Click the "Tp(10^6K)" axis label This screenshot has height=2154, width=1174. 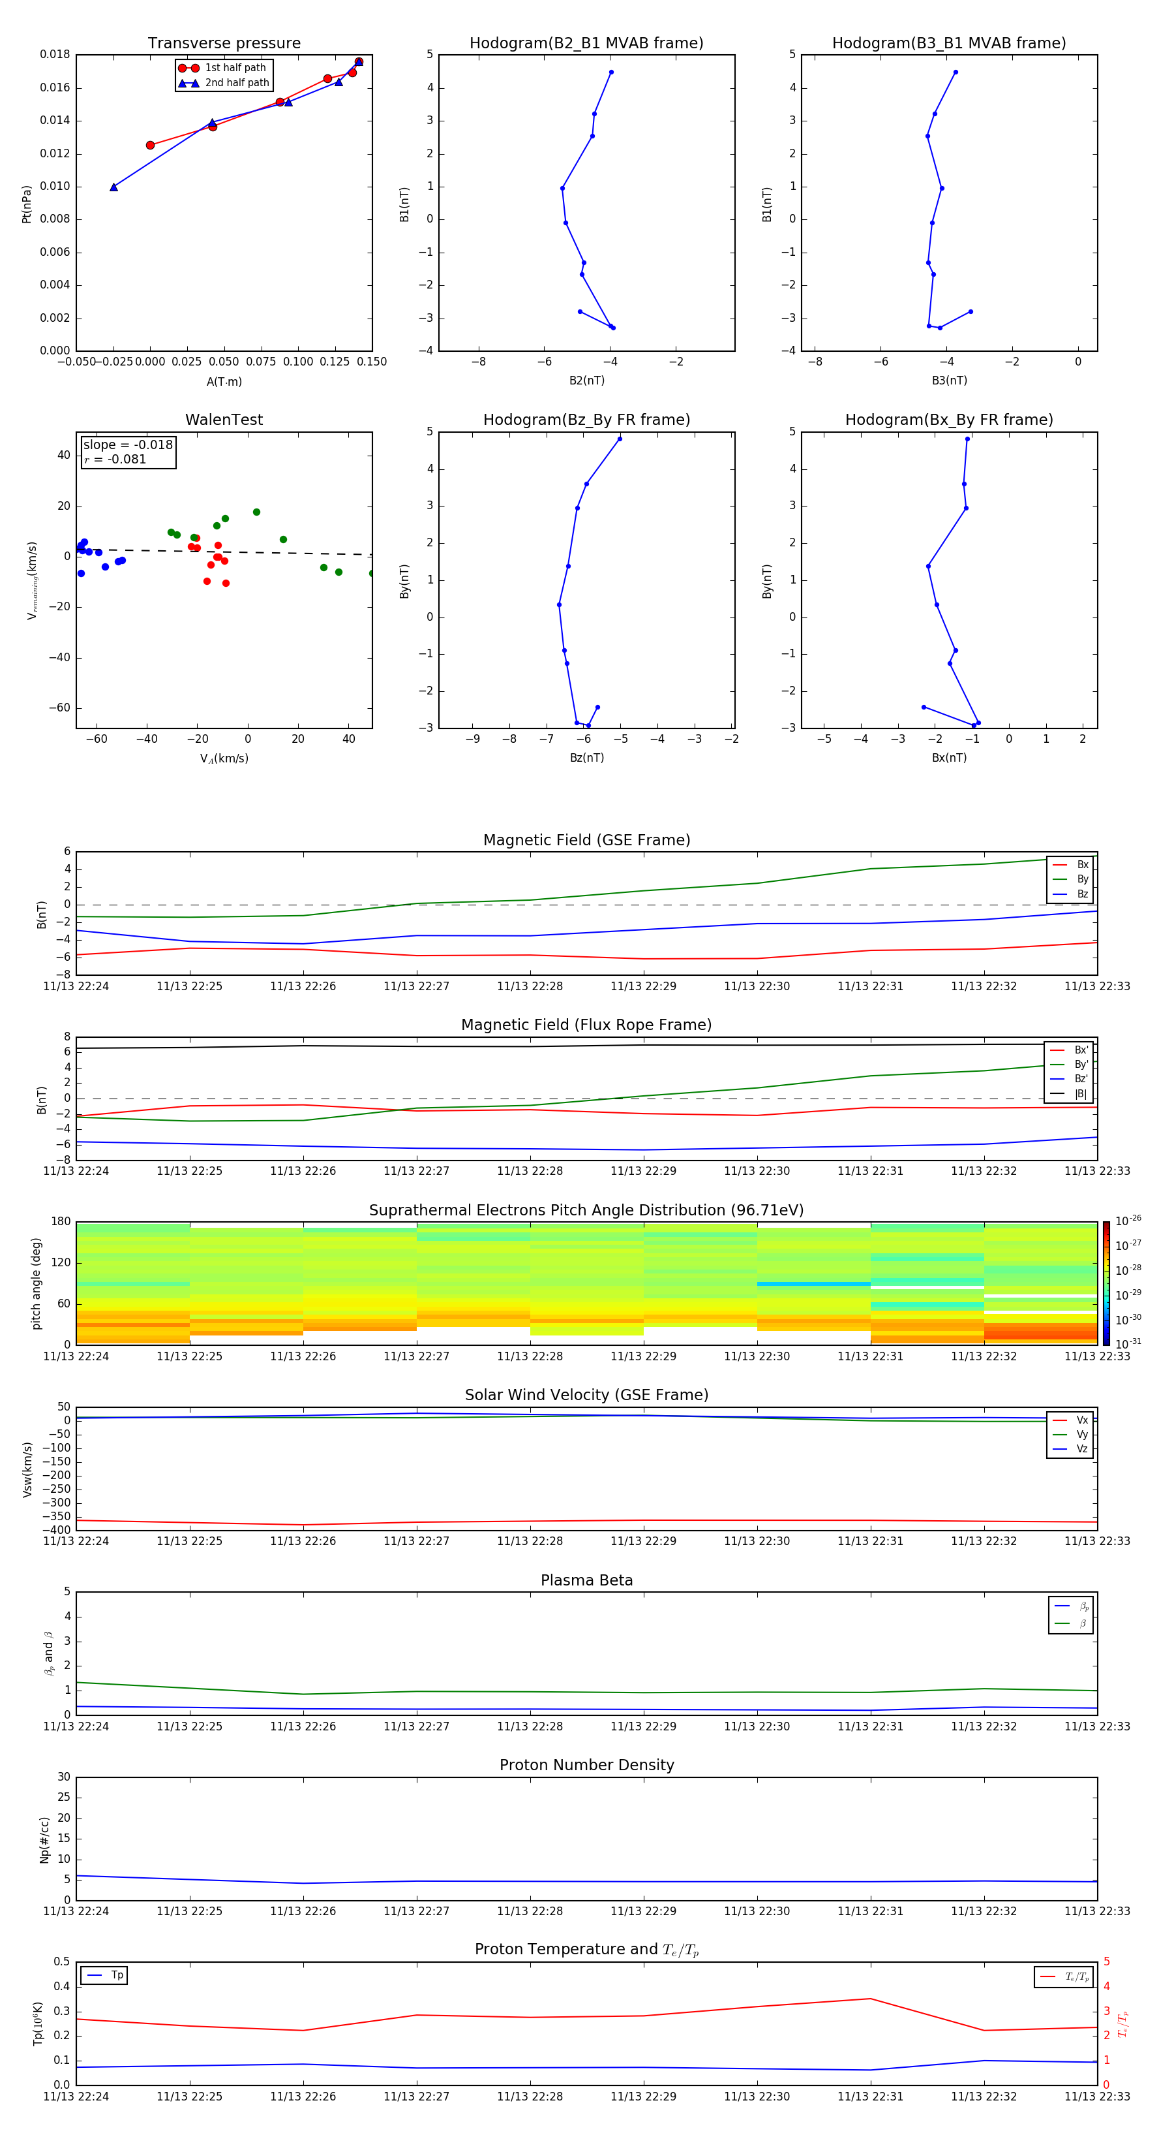(x=38, y=2023)
